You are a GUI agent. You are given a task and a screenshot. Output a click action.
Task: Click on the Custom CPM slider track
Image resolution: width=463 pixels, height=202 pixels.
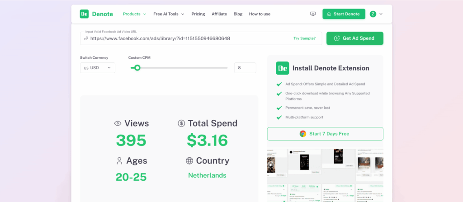pos(179,68)
